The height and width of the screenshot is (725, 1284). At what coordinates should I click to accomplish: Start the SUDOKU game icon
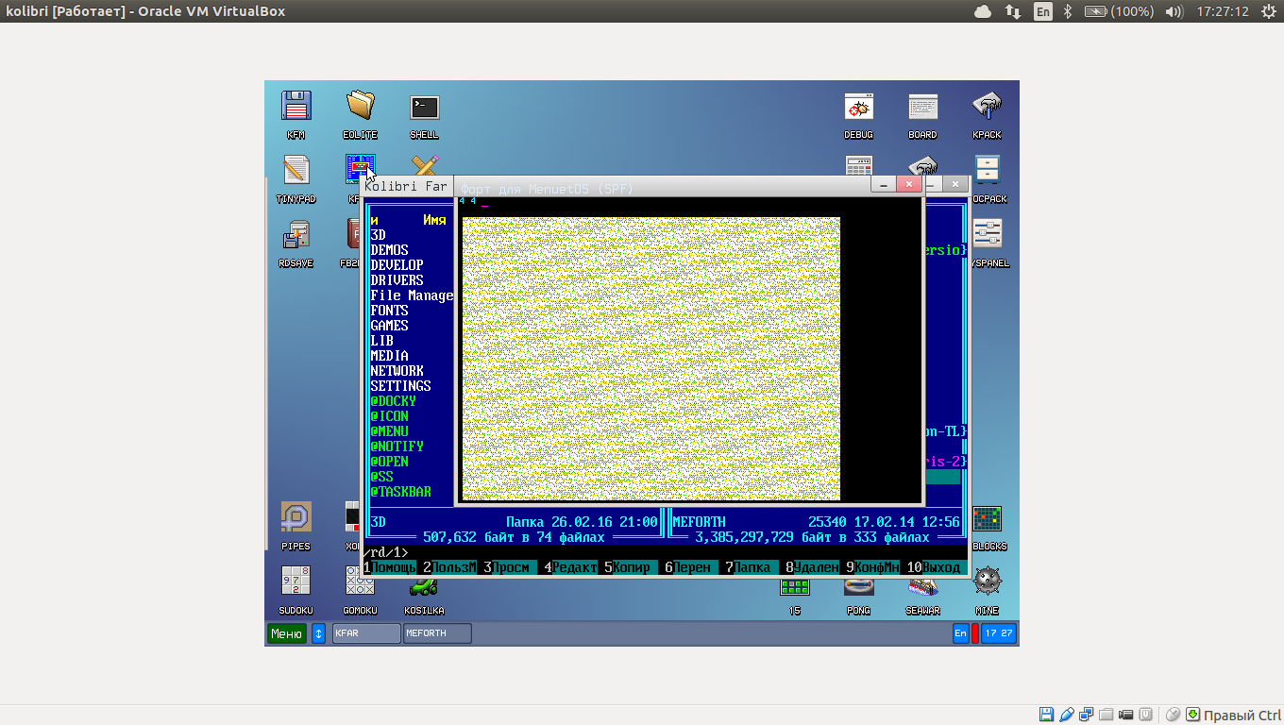click(296, 582)
